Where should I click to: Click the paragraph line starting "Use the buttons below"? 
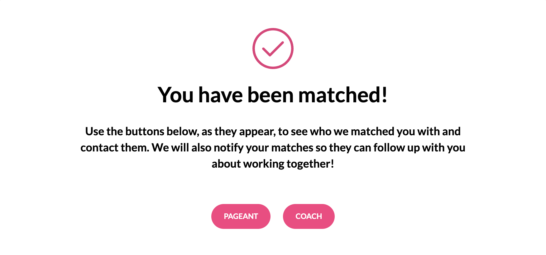tap(273, 132)
